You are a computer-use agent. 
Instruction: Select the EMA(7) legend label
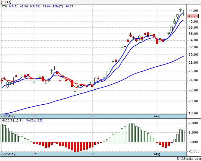pos(58,6)
